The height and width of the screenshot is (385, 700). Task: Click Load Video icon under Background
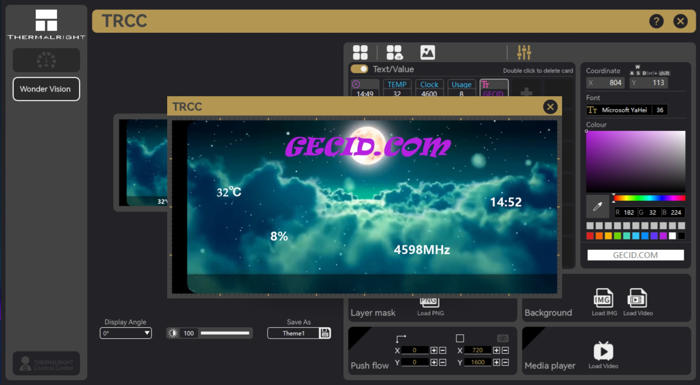coord(637,299)
